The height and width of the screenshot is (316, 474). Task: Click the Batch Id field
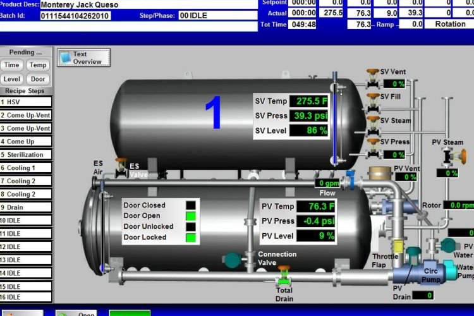pyautogui.click(x=75, y=16)
